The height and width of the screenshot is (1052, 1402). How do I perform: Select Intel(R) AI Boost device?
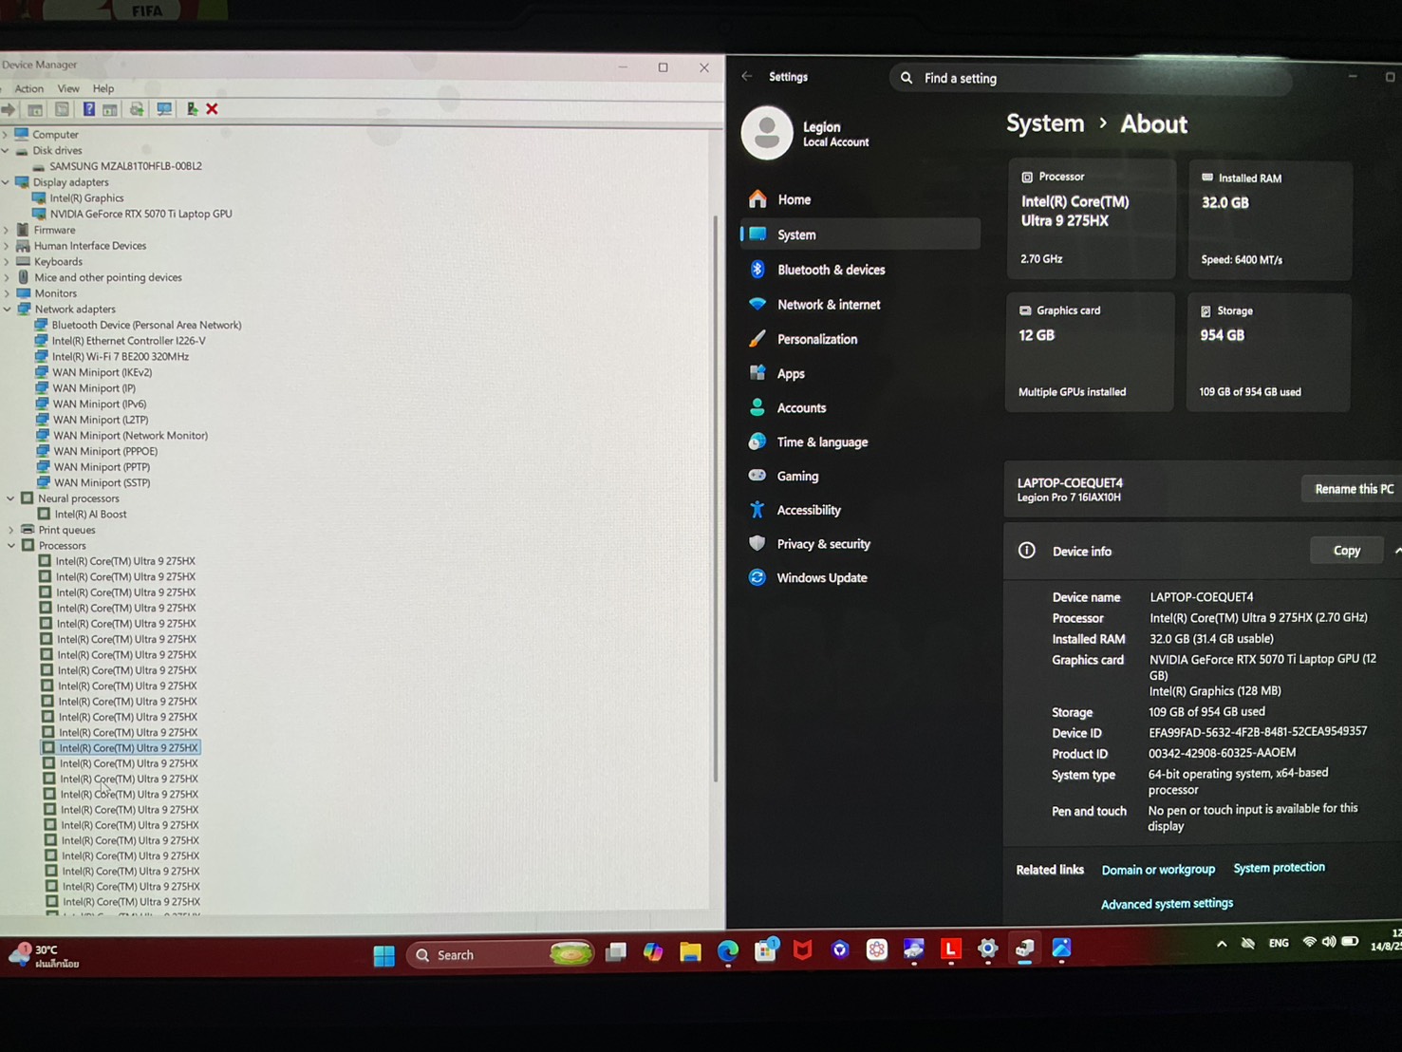(90, 515)
